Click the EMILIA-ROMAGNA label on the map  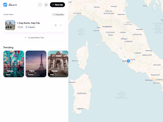(109, 12)
